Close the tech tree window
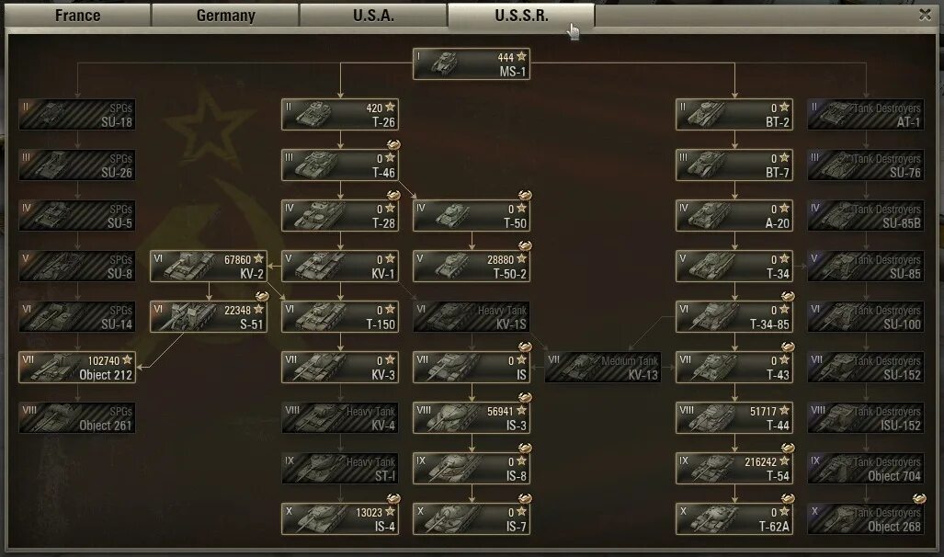944x557 pixels. click(x=926, y=15)
